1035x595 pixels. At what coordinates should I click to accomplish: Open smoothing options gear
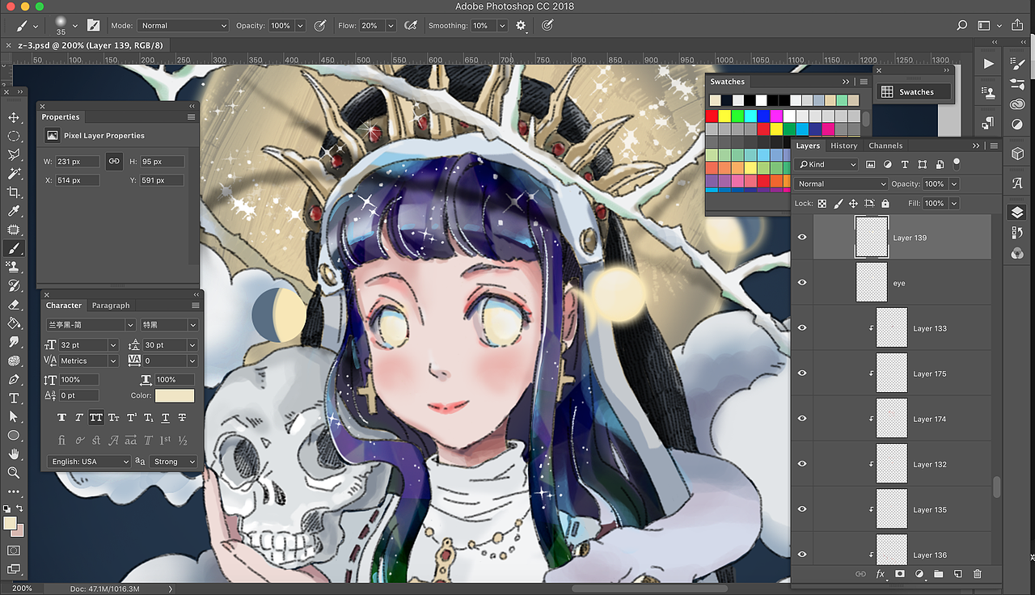(x=521, y=26)
